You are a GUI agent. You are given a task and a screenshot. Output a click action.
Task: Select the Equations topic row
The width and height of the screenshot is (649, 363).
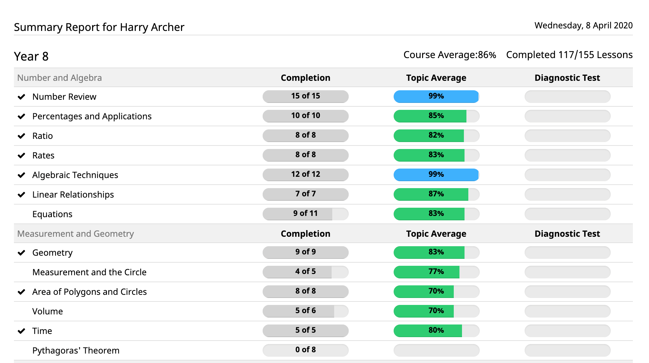click(x=53, y=214)
